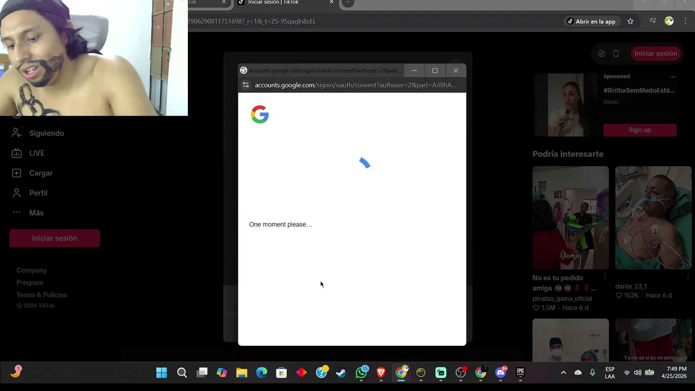Open Epic Games Launcher from the taskbar

pyautogui.click(x=521, y=373)
